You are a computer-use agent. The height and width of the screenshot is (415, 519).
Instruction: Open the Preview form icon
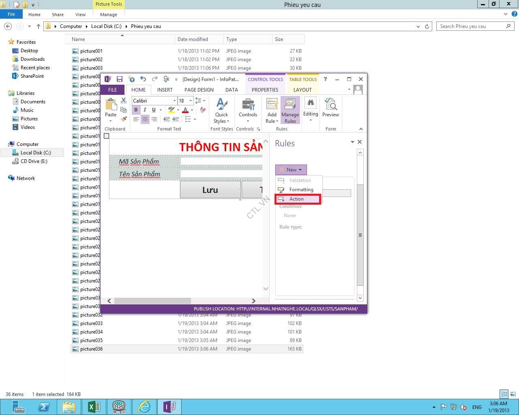click(x=330, y=108)
